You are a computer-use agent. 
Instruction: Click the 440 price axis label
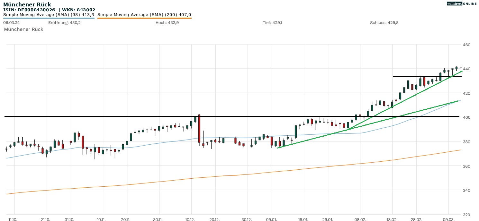tap(467, 69)
